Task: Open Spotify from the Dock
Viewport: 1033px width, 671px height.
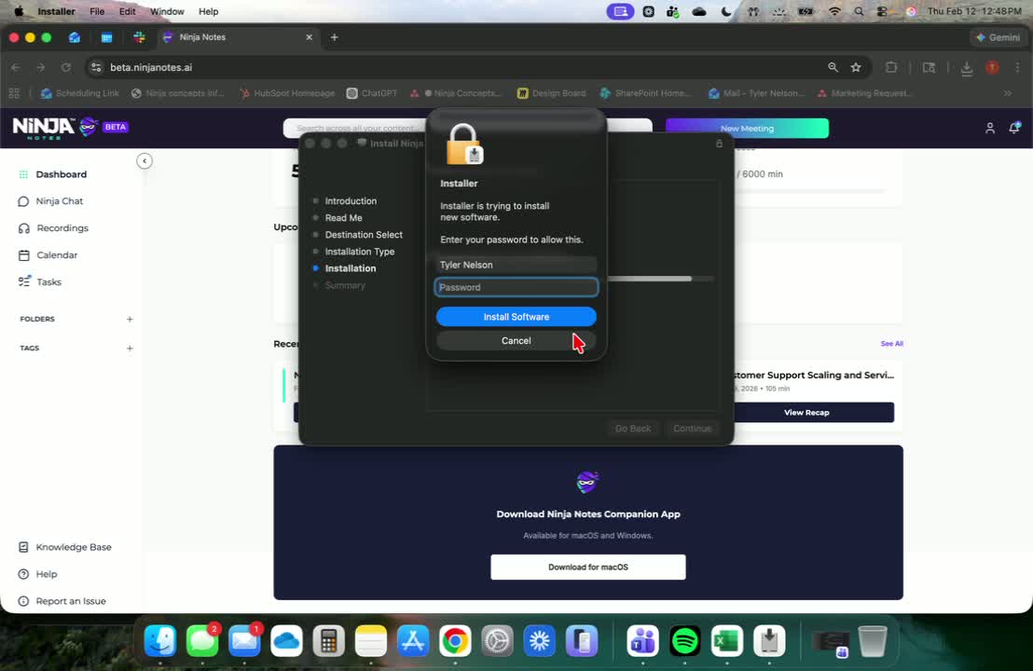Action: point(684,640)
